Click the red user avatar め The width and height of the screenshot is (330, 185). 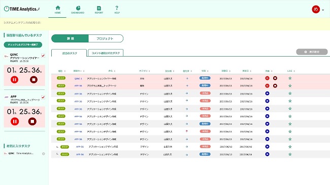[316, 9]
